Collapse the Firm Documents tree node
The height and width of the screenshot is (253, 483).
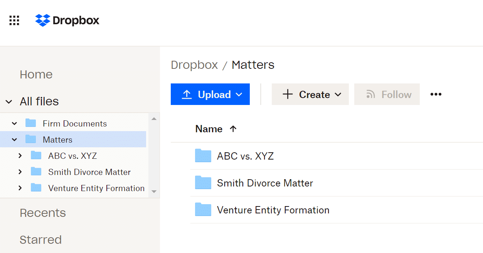(15, 123)
